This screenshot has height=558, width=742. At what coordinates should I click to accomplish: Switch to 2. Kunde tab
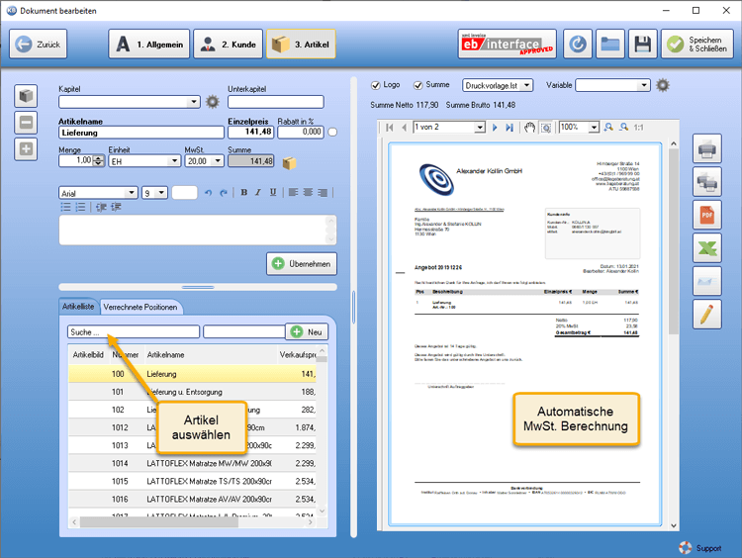[229, 44]
